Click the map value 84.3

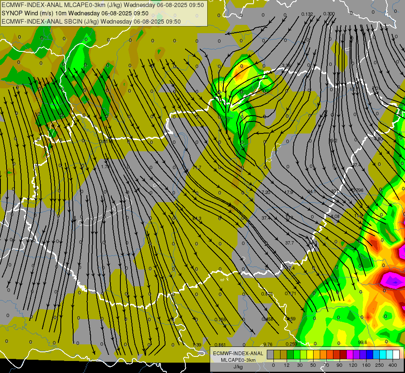coord(197,219)
